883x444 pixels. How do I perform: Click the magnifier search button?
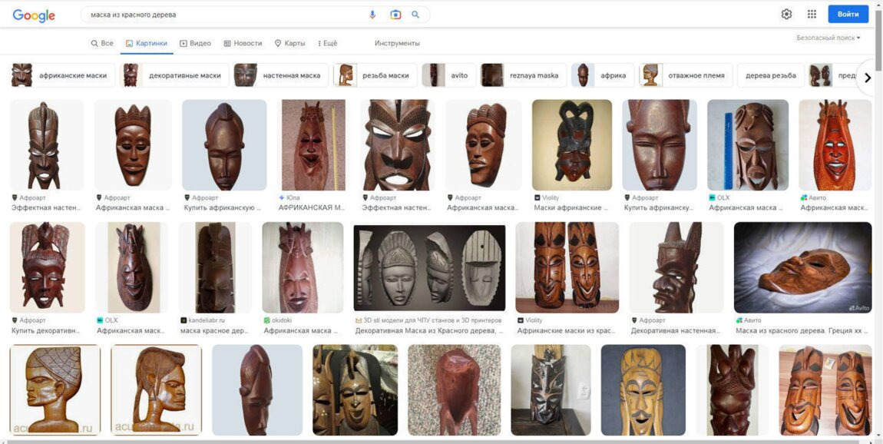416,15
